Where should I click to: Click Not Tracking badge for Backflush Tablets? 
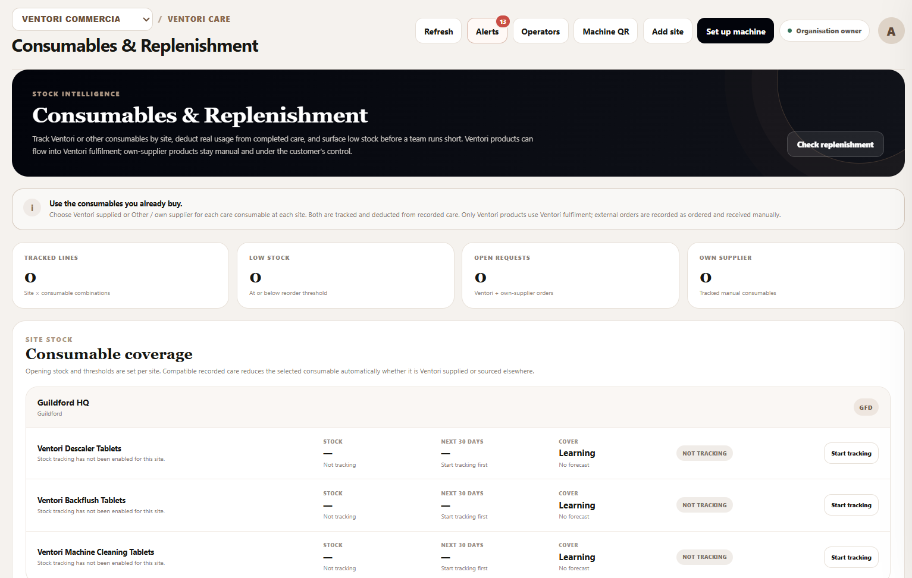704,505
